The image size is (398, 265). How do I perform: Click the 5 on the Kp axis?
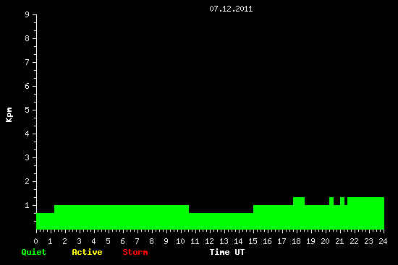27,110
